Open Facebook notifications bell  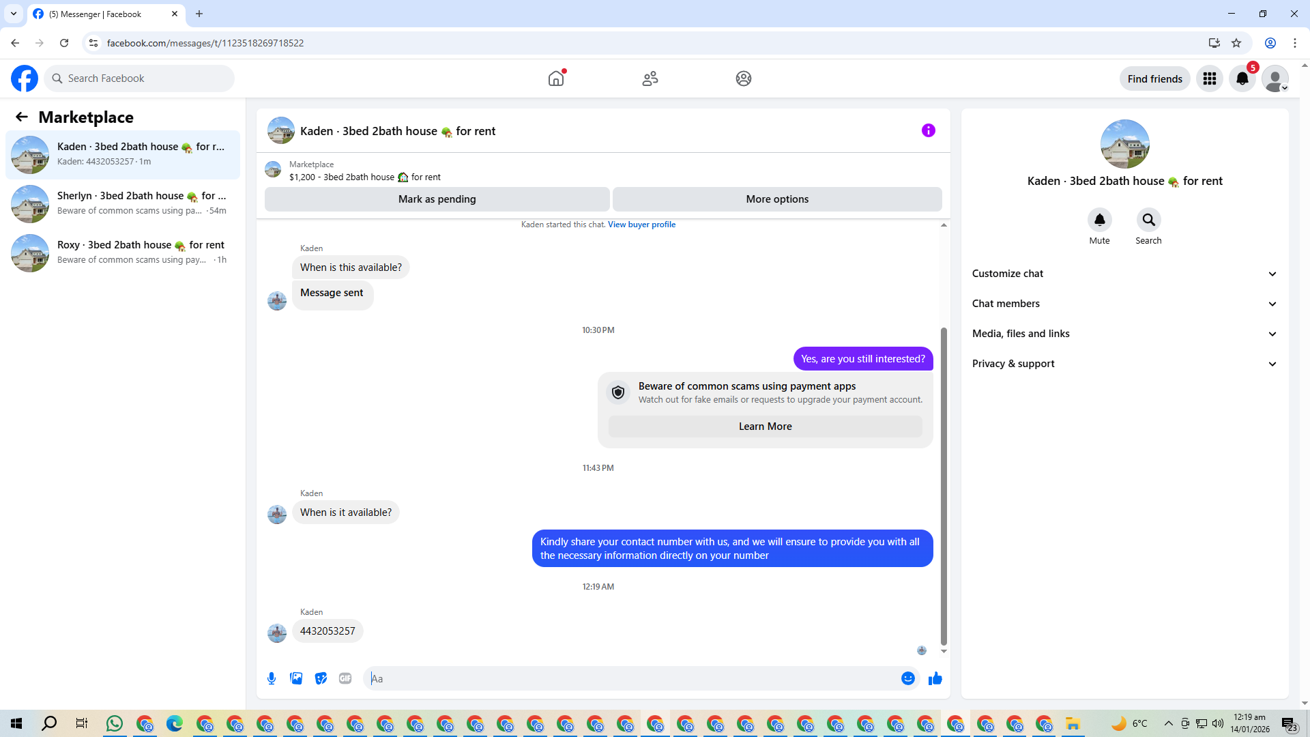(x=1242, y=78)
